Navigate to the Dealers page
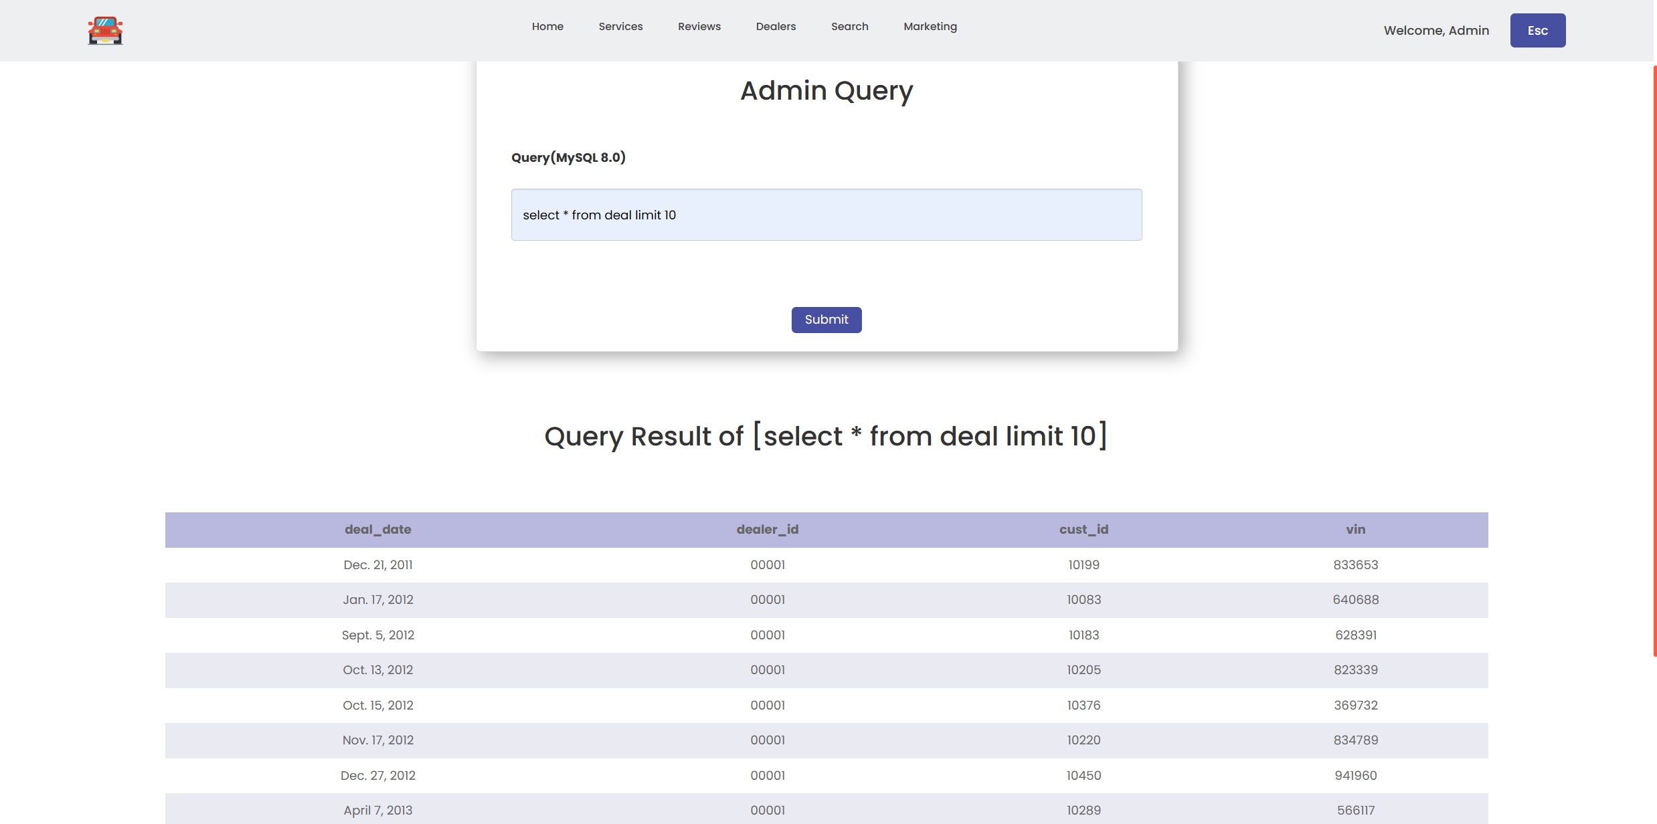This screenshot has height=824, width=1657. pos(776,27)
